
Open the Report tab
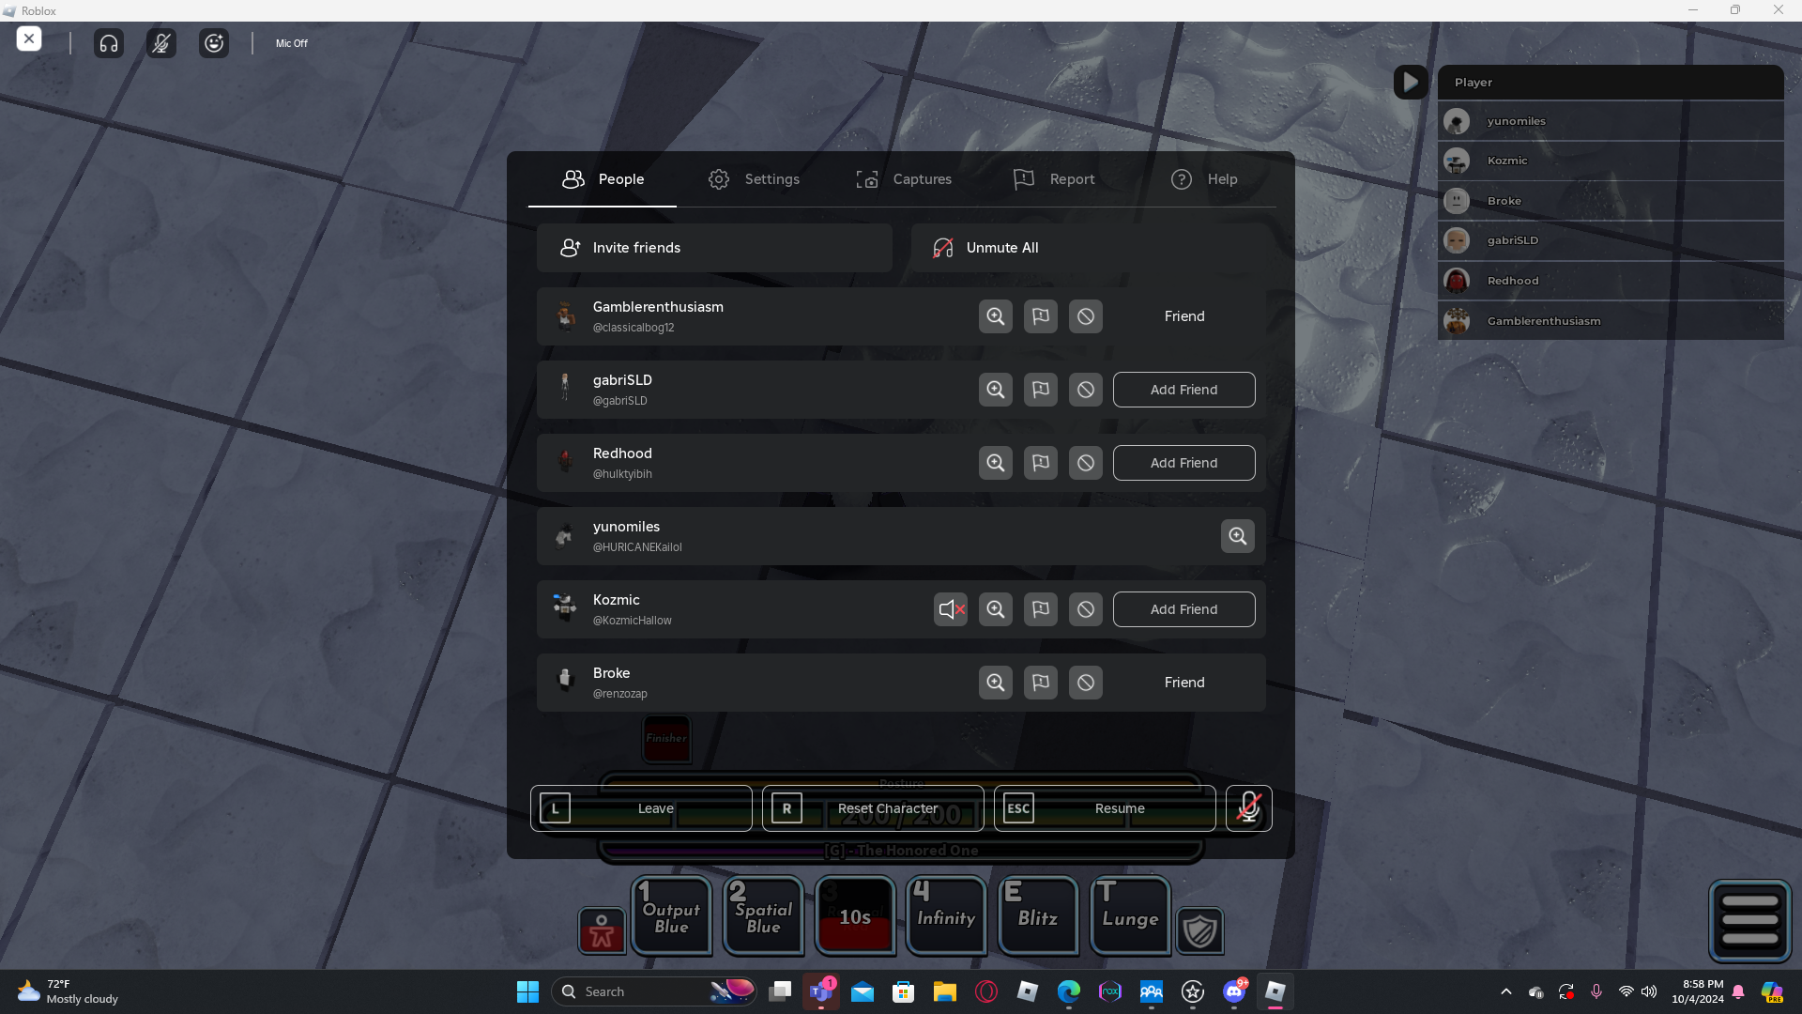click(1054, 179)
